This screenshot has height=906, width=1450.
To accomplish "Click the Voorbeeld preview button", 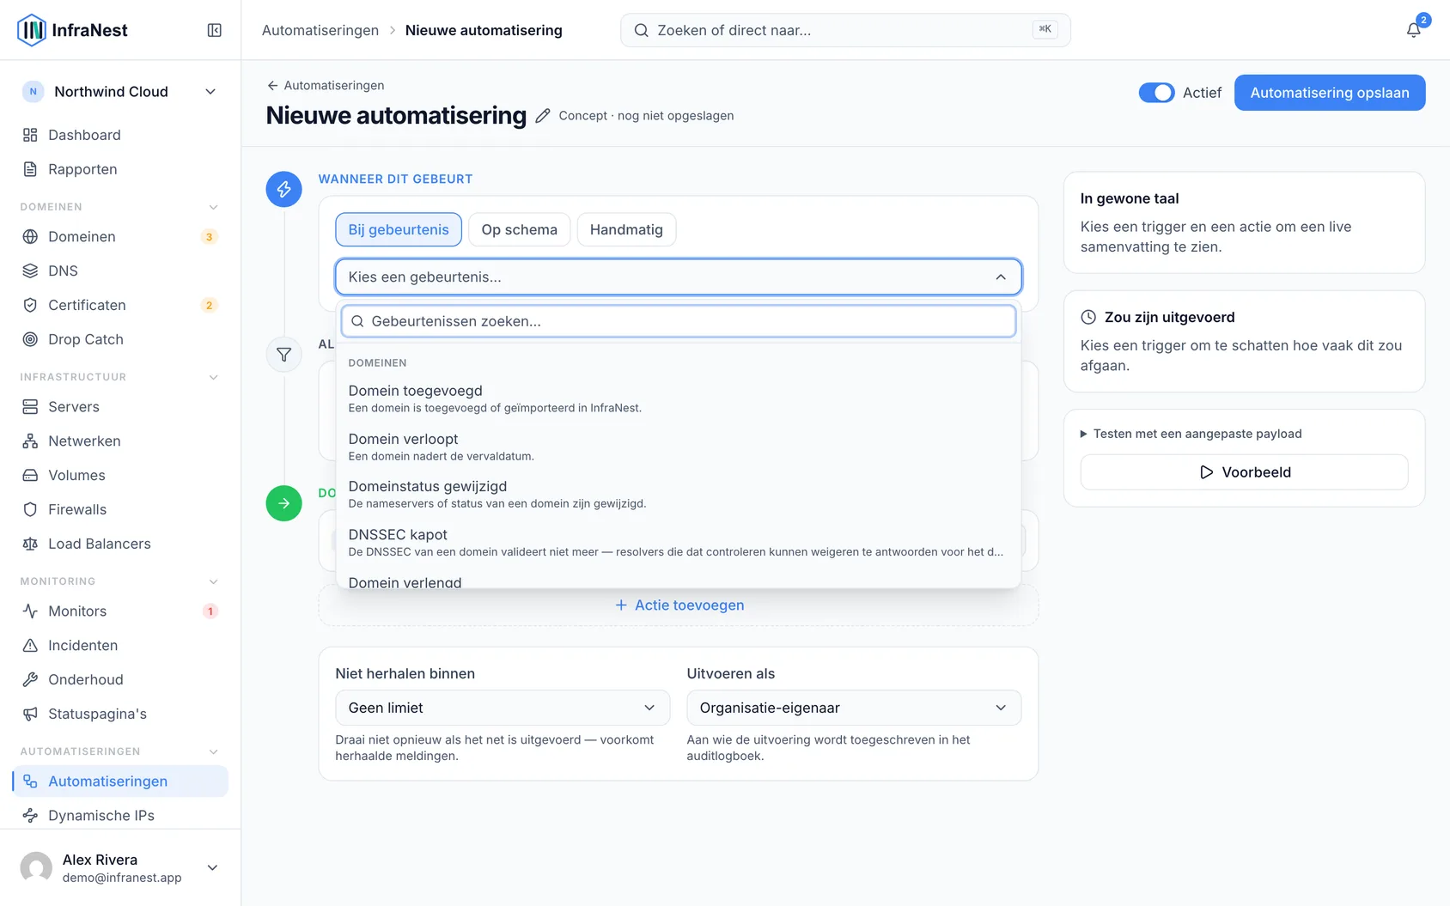I will (1244, 472).
